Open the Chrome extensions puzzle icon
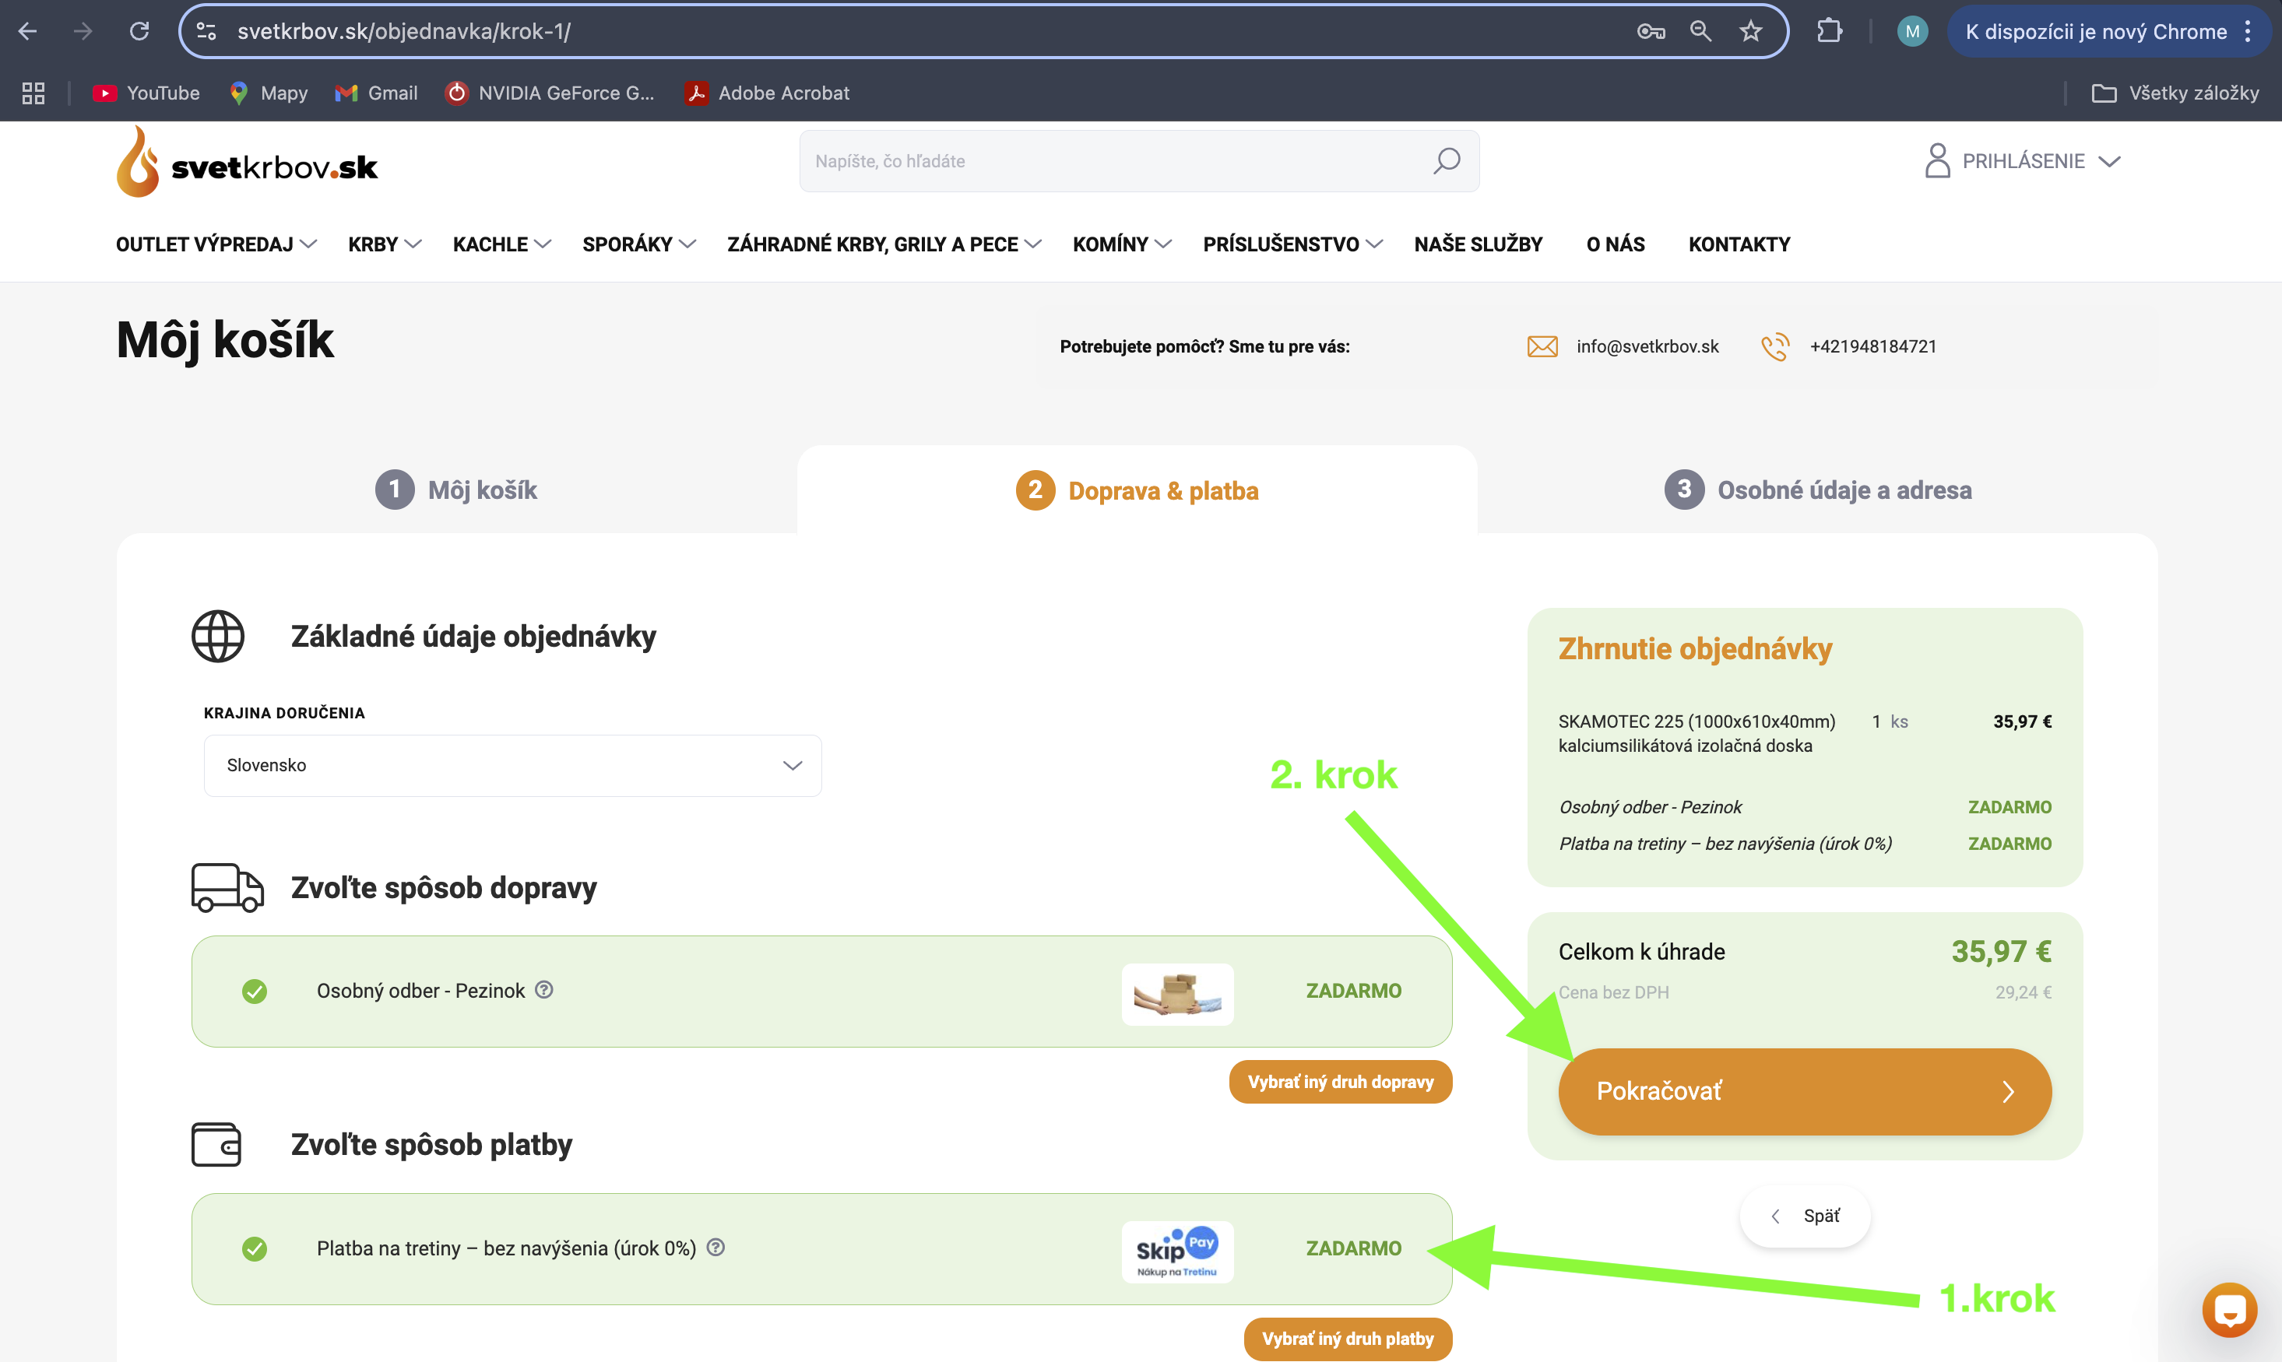Image resolution: width=2282 pixels, height=1362 pixels. point(1829,31)
